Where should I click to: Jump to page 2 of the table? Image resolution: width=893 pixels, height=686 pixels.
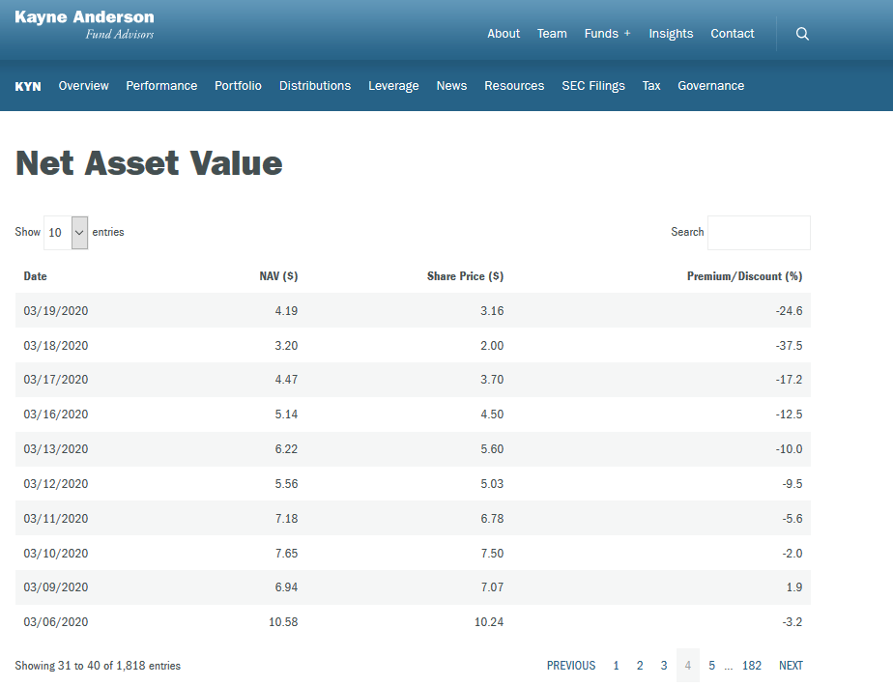pyautogui.click(x=640, y=666)
